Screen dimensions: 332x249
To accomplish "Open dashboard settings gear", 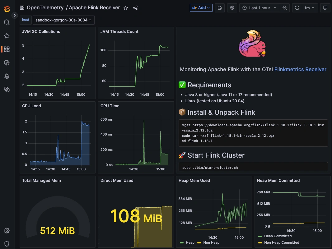I will [x=232, y=8].
